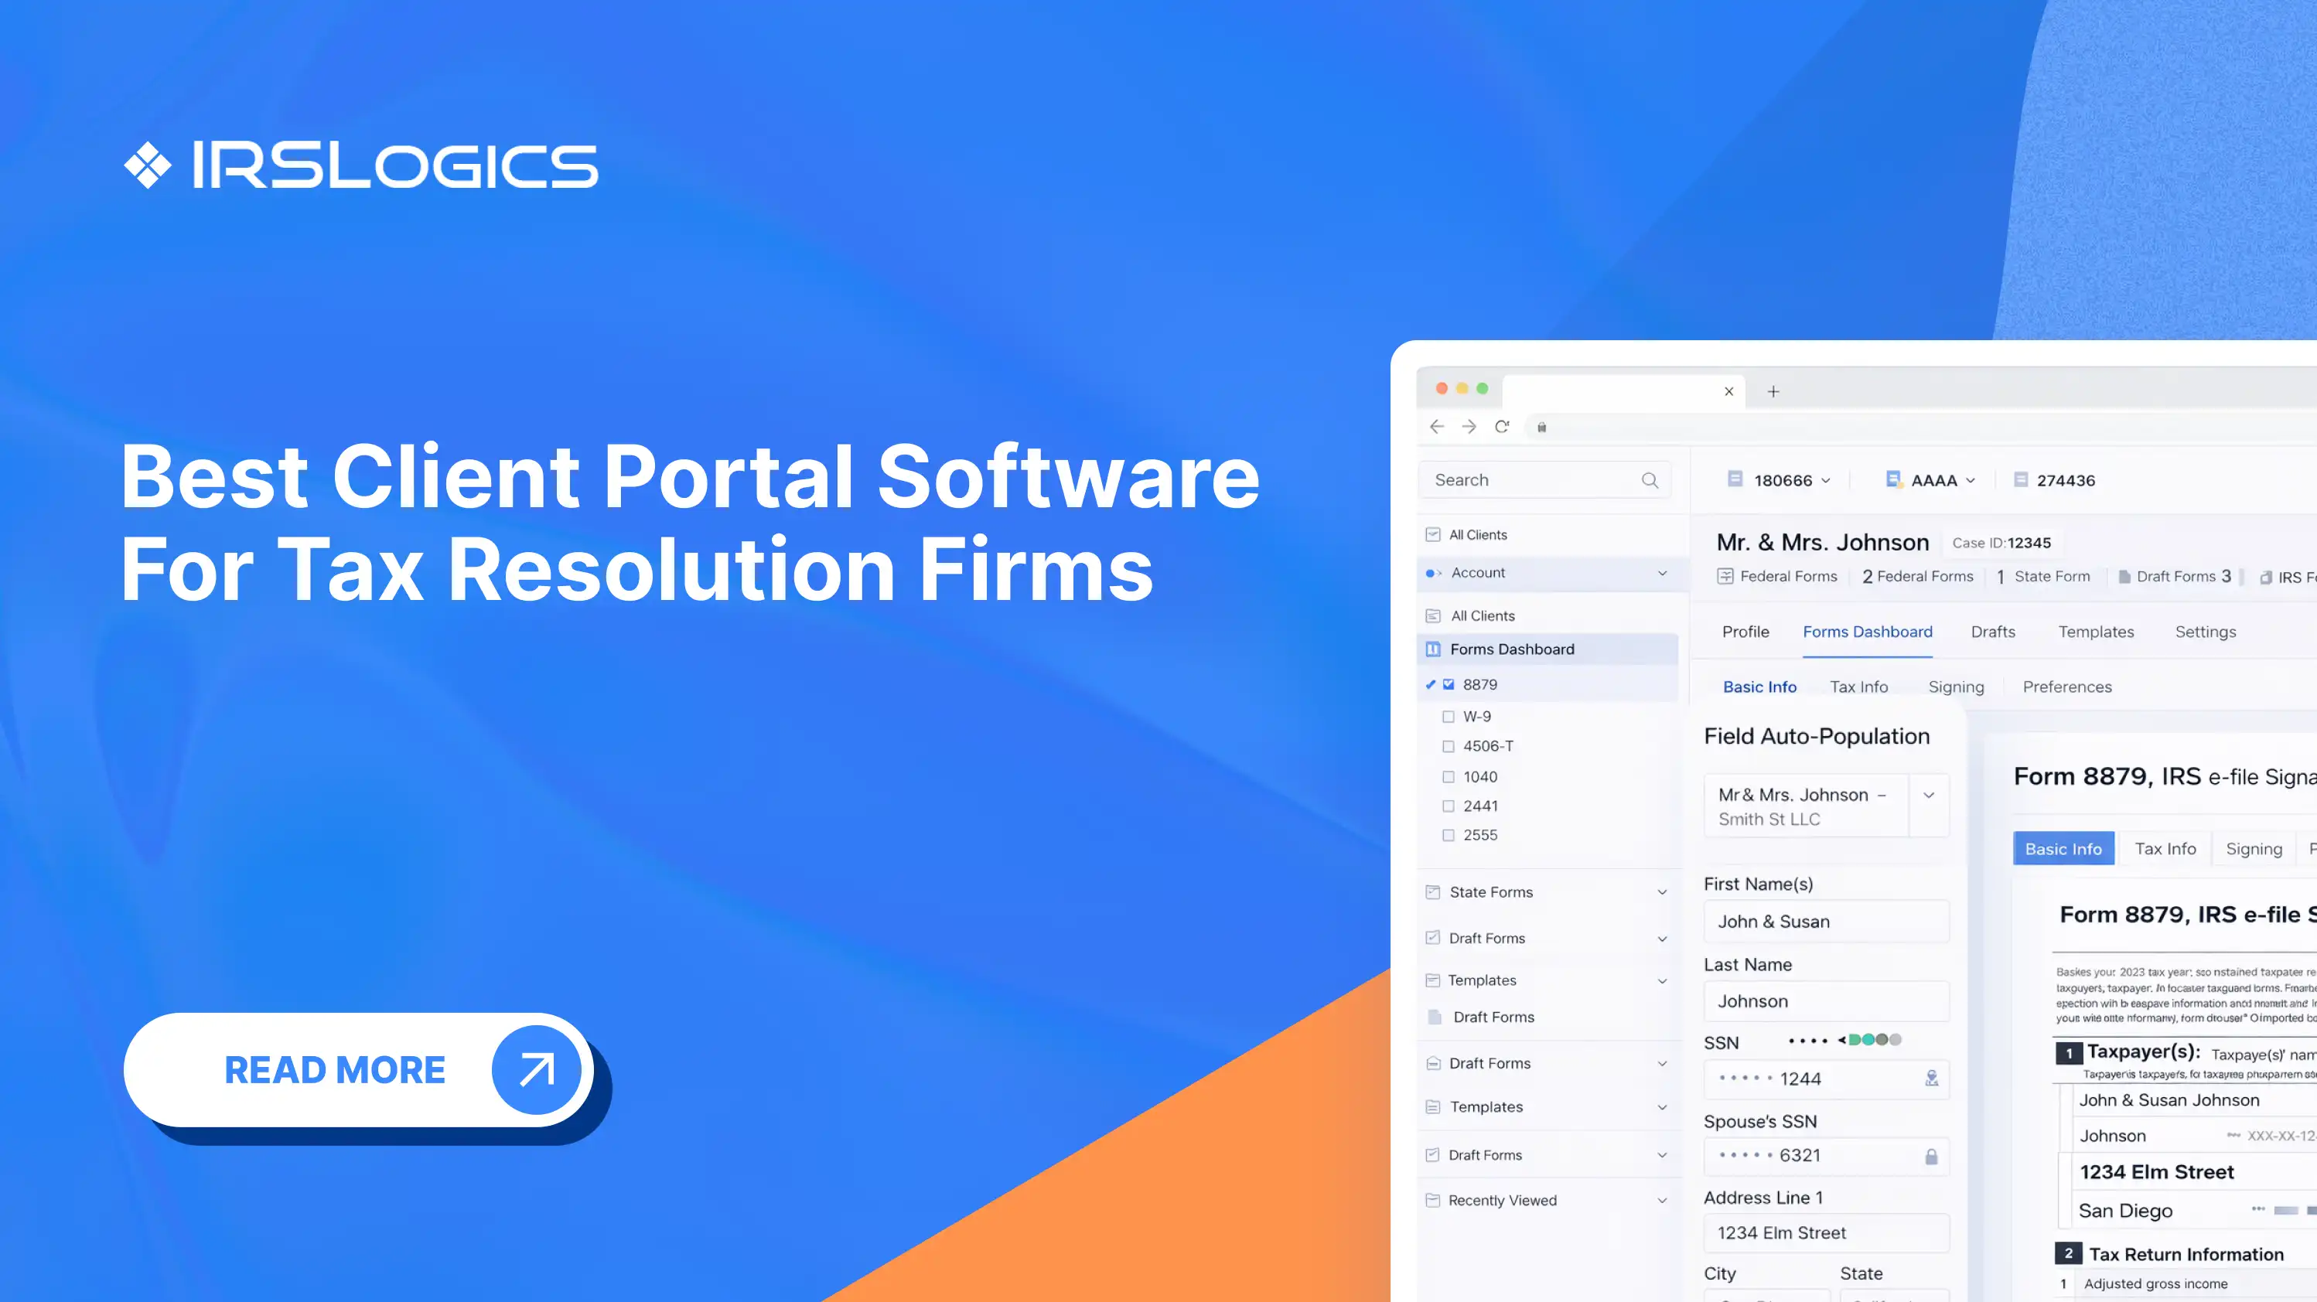Open a new browser tab with plus icon
The width and height of the screenshot is (2317, 1302).
pyautogui.click(x=1773, y=391)
